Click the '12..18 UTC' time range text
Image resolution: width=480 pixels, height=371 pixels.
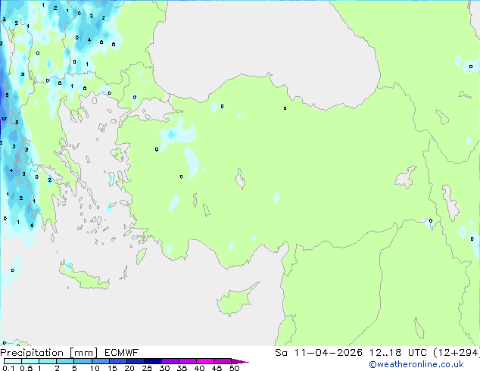pos(397,353)
